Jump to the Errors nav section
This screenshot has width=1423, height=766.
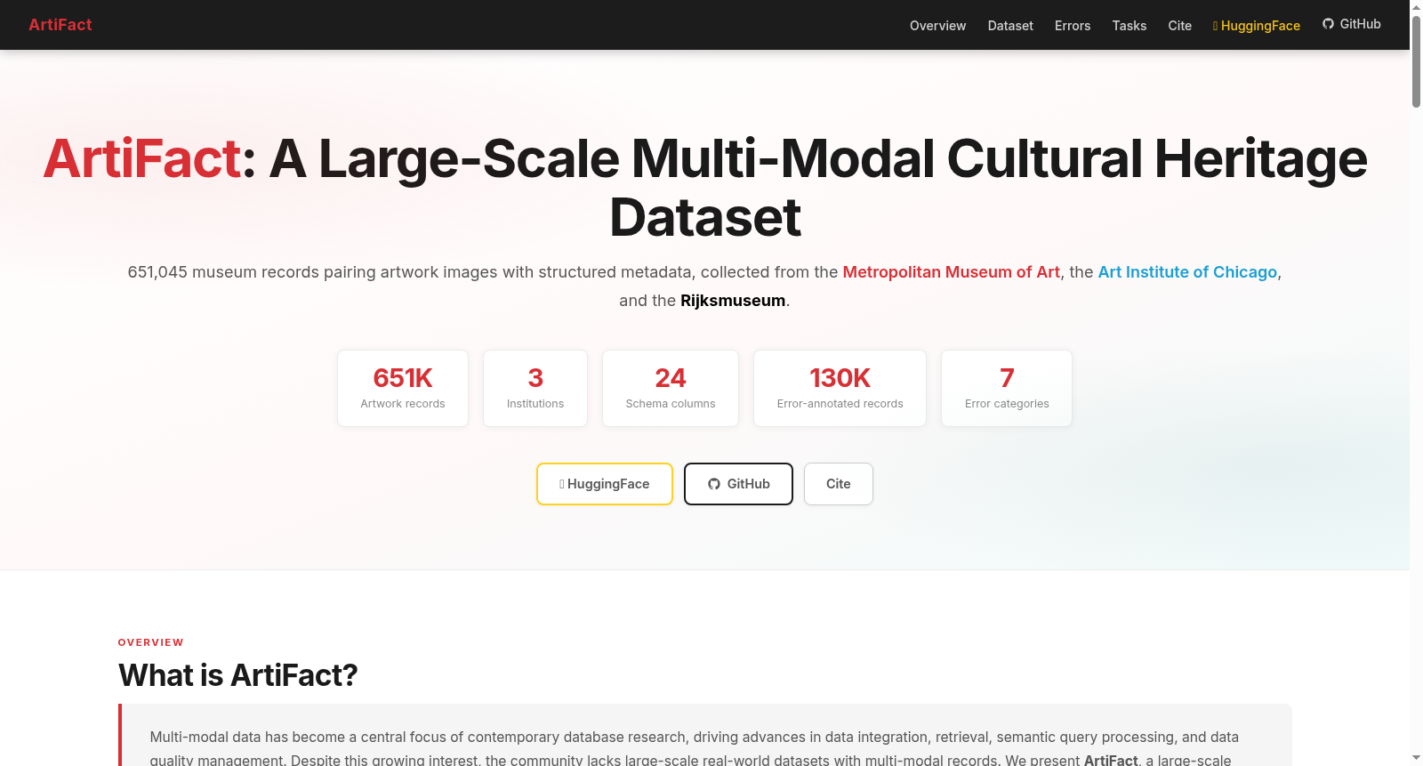[1073, 26]
